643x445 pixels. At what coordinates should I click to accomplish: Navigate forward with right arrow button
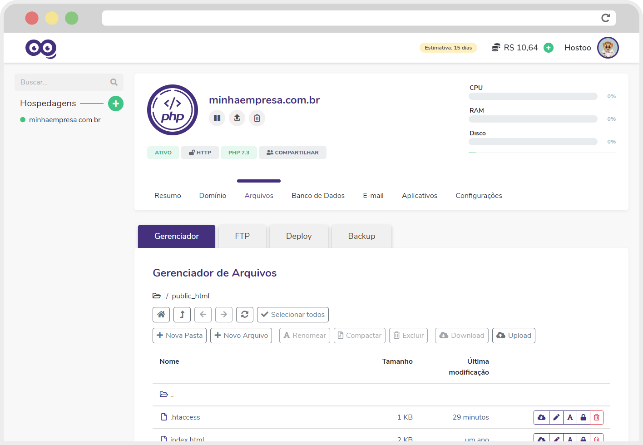[224, 315]
